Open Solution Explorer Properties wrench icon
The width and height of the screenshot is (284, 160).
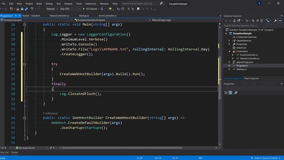275,21
